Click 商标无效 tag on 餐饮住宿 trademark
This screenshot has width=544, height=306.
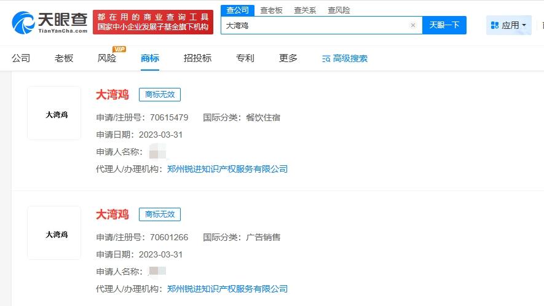[160, 95]
